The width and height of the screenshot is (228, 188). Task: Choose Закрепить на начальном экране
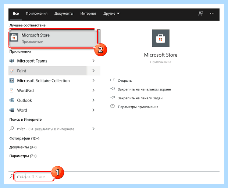[144, 89]
